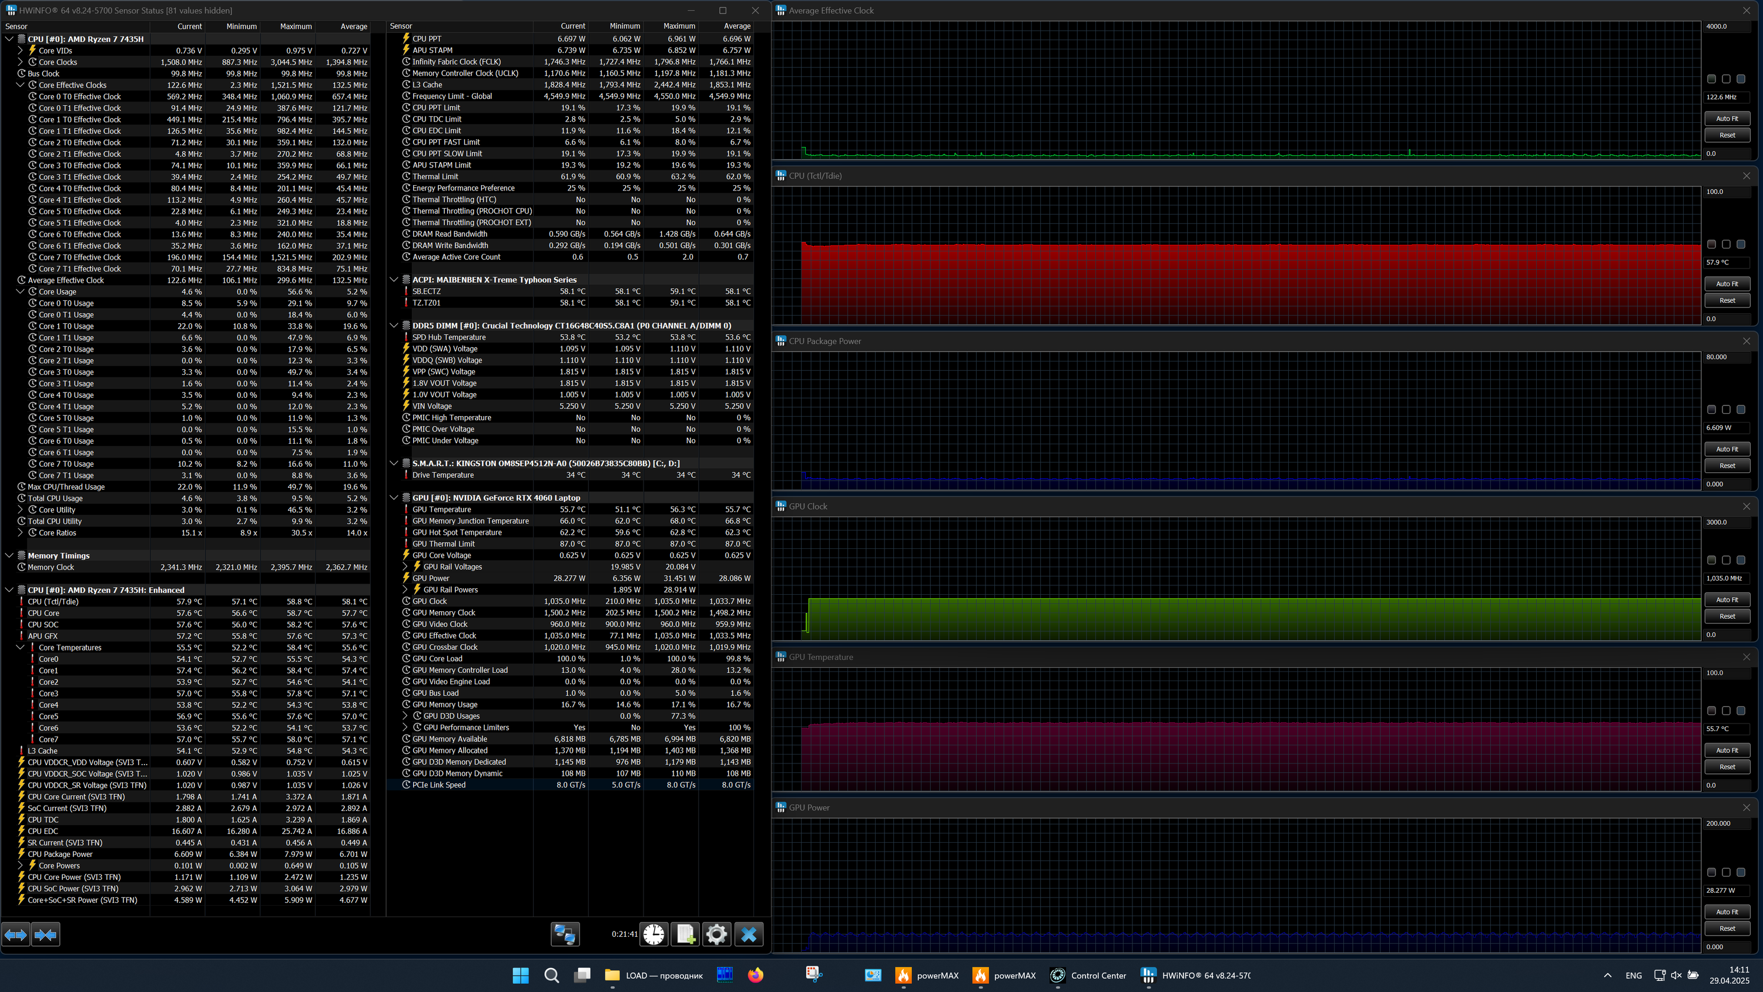
Task: Toggle the middle square in GPU Temperature graph
Action: [x=1726, y=711]
